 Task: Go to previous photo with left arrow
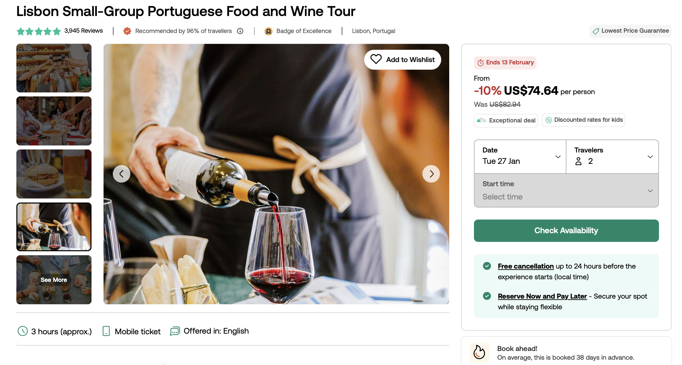(122, 174)
